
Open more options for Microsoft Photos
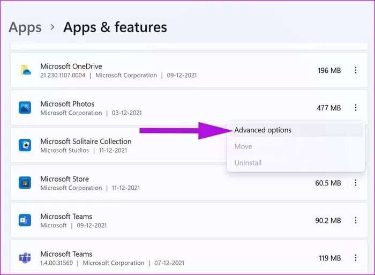click(356, 108)
